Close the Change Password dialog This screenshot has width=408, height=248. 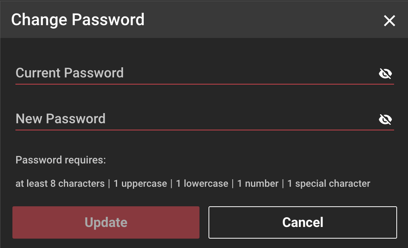pos(389,21)
